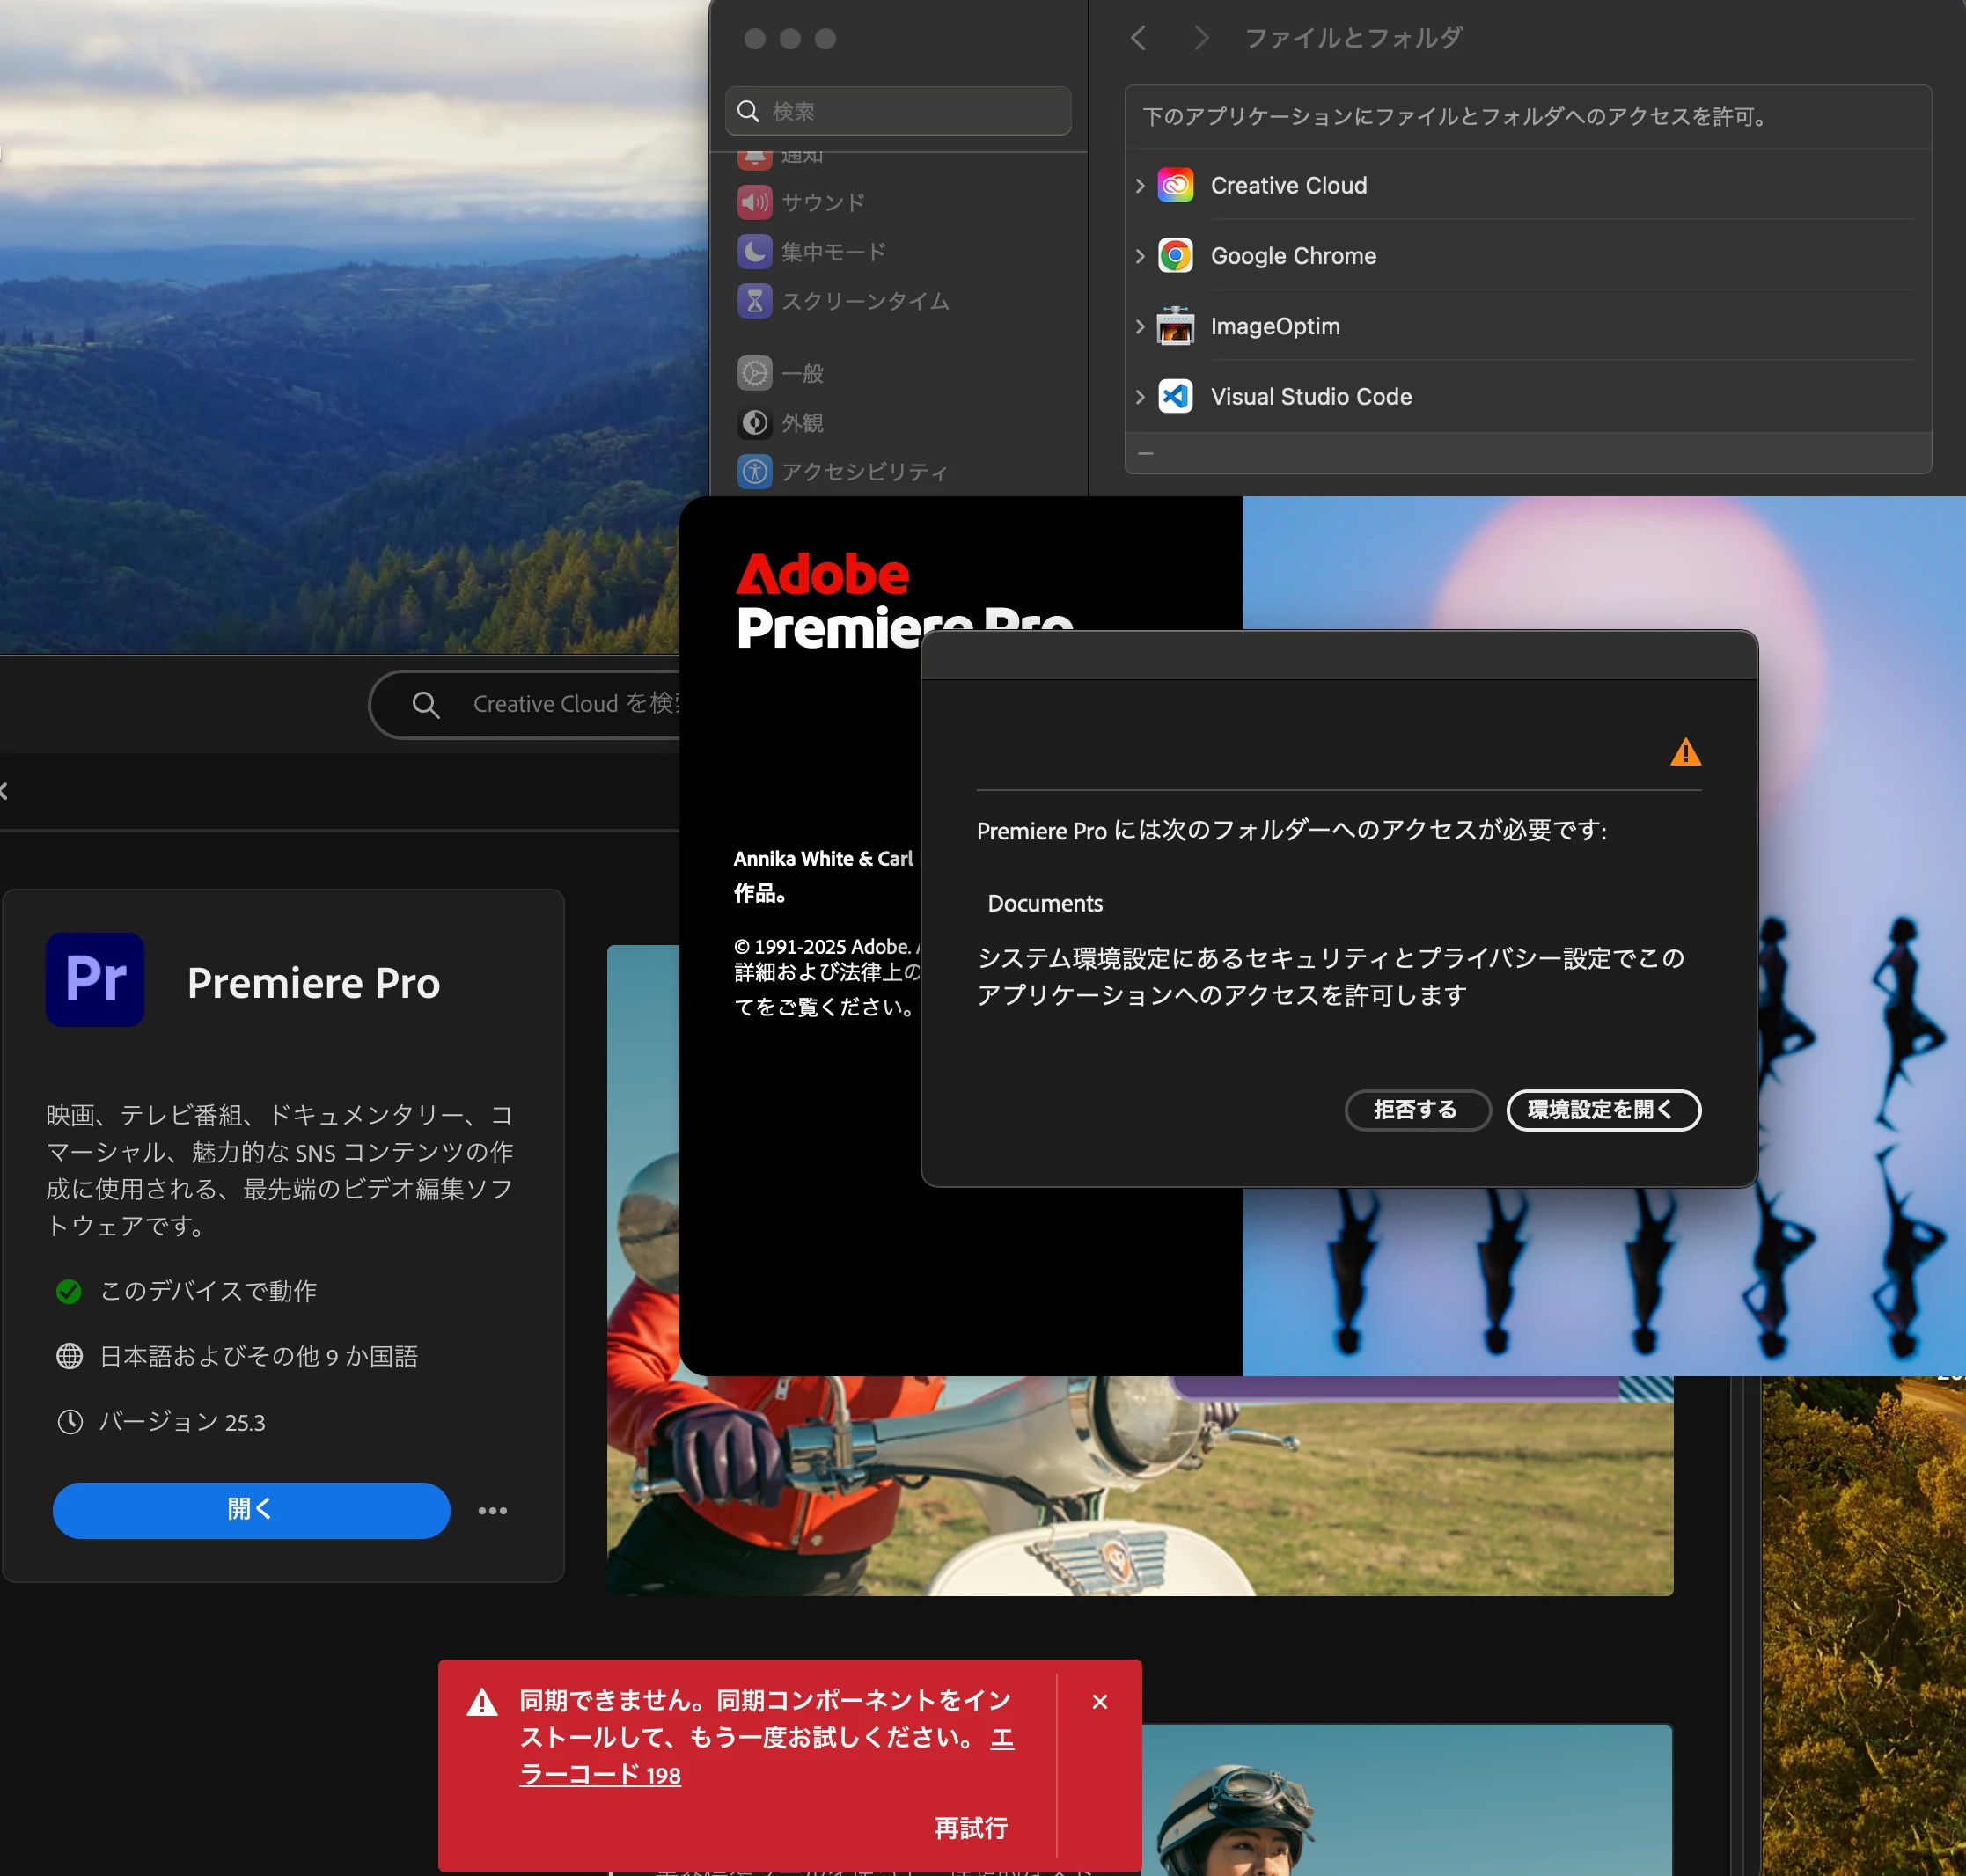Click the 拒否する button

pos(1416,1110)
